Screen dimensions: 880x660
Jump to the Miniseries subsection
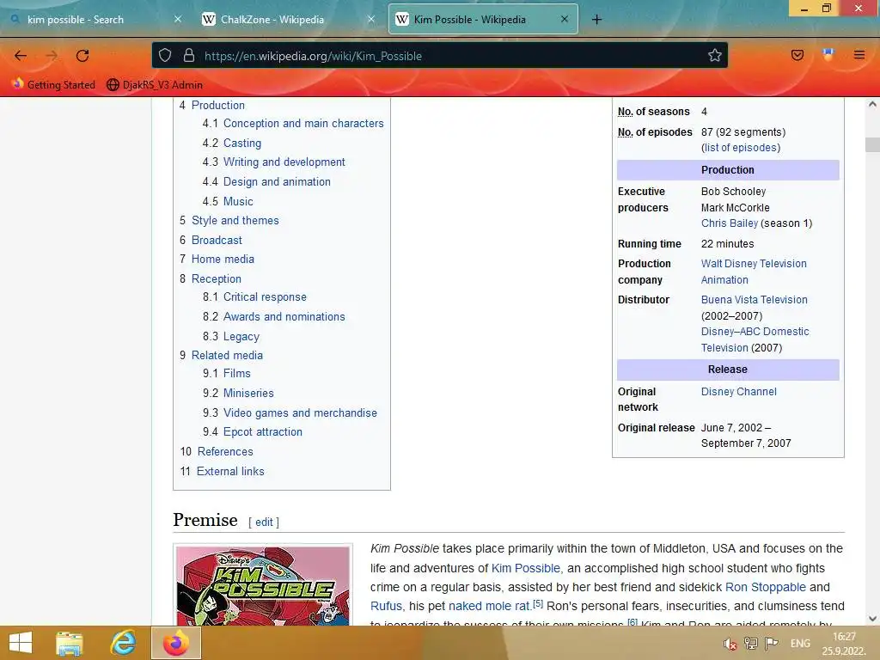click(248, 393)
